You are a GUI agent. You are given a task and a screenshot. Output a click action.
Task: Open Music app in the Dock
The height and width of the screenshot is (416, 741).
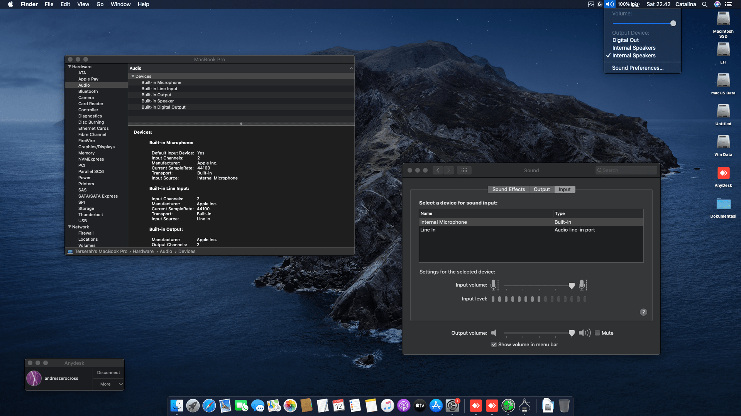[x=387, y=406]
